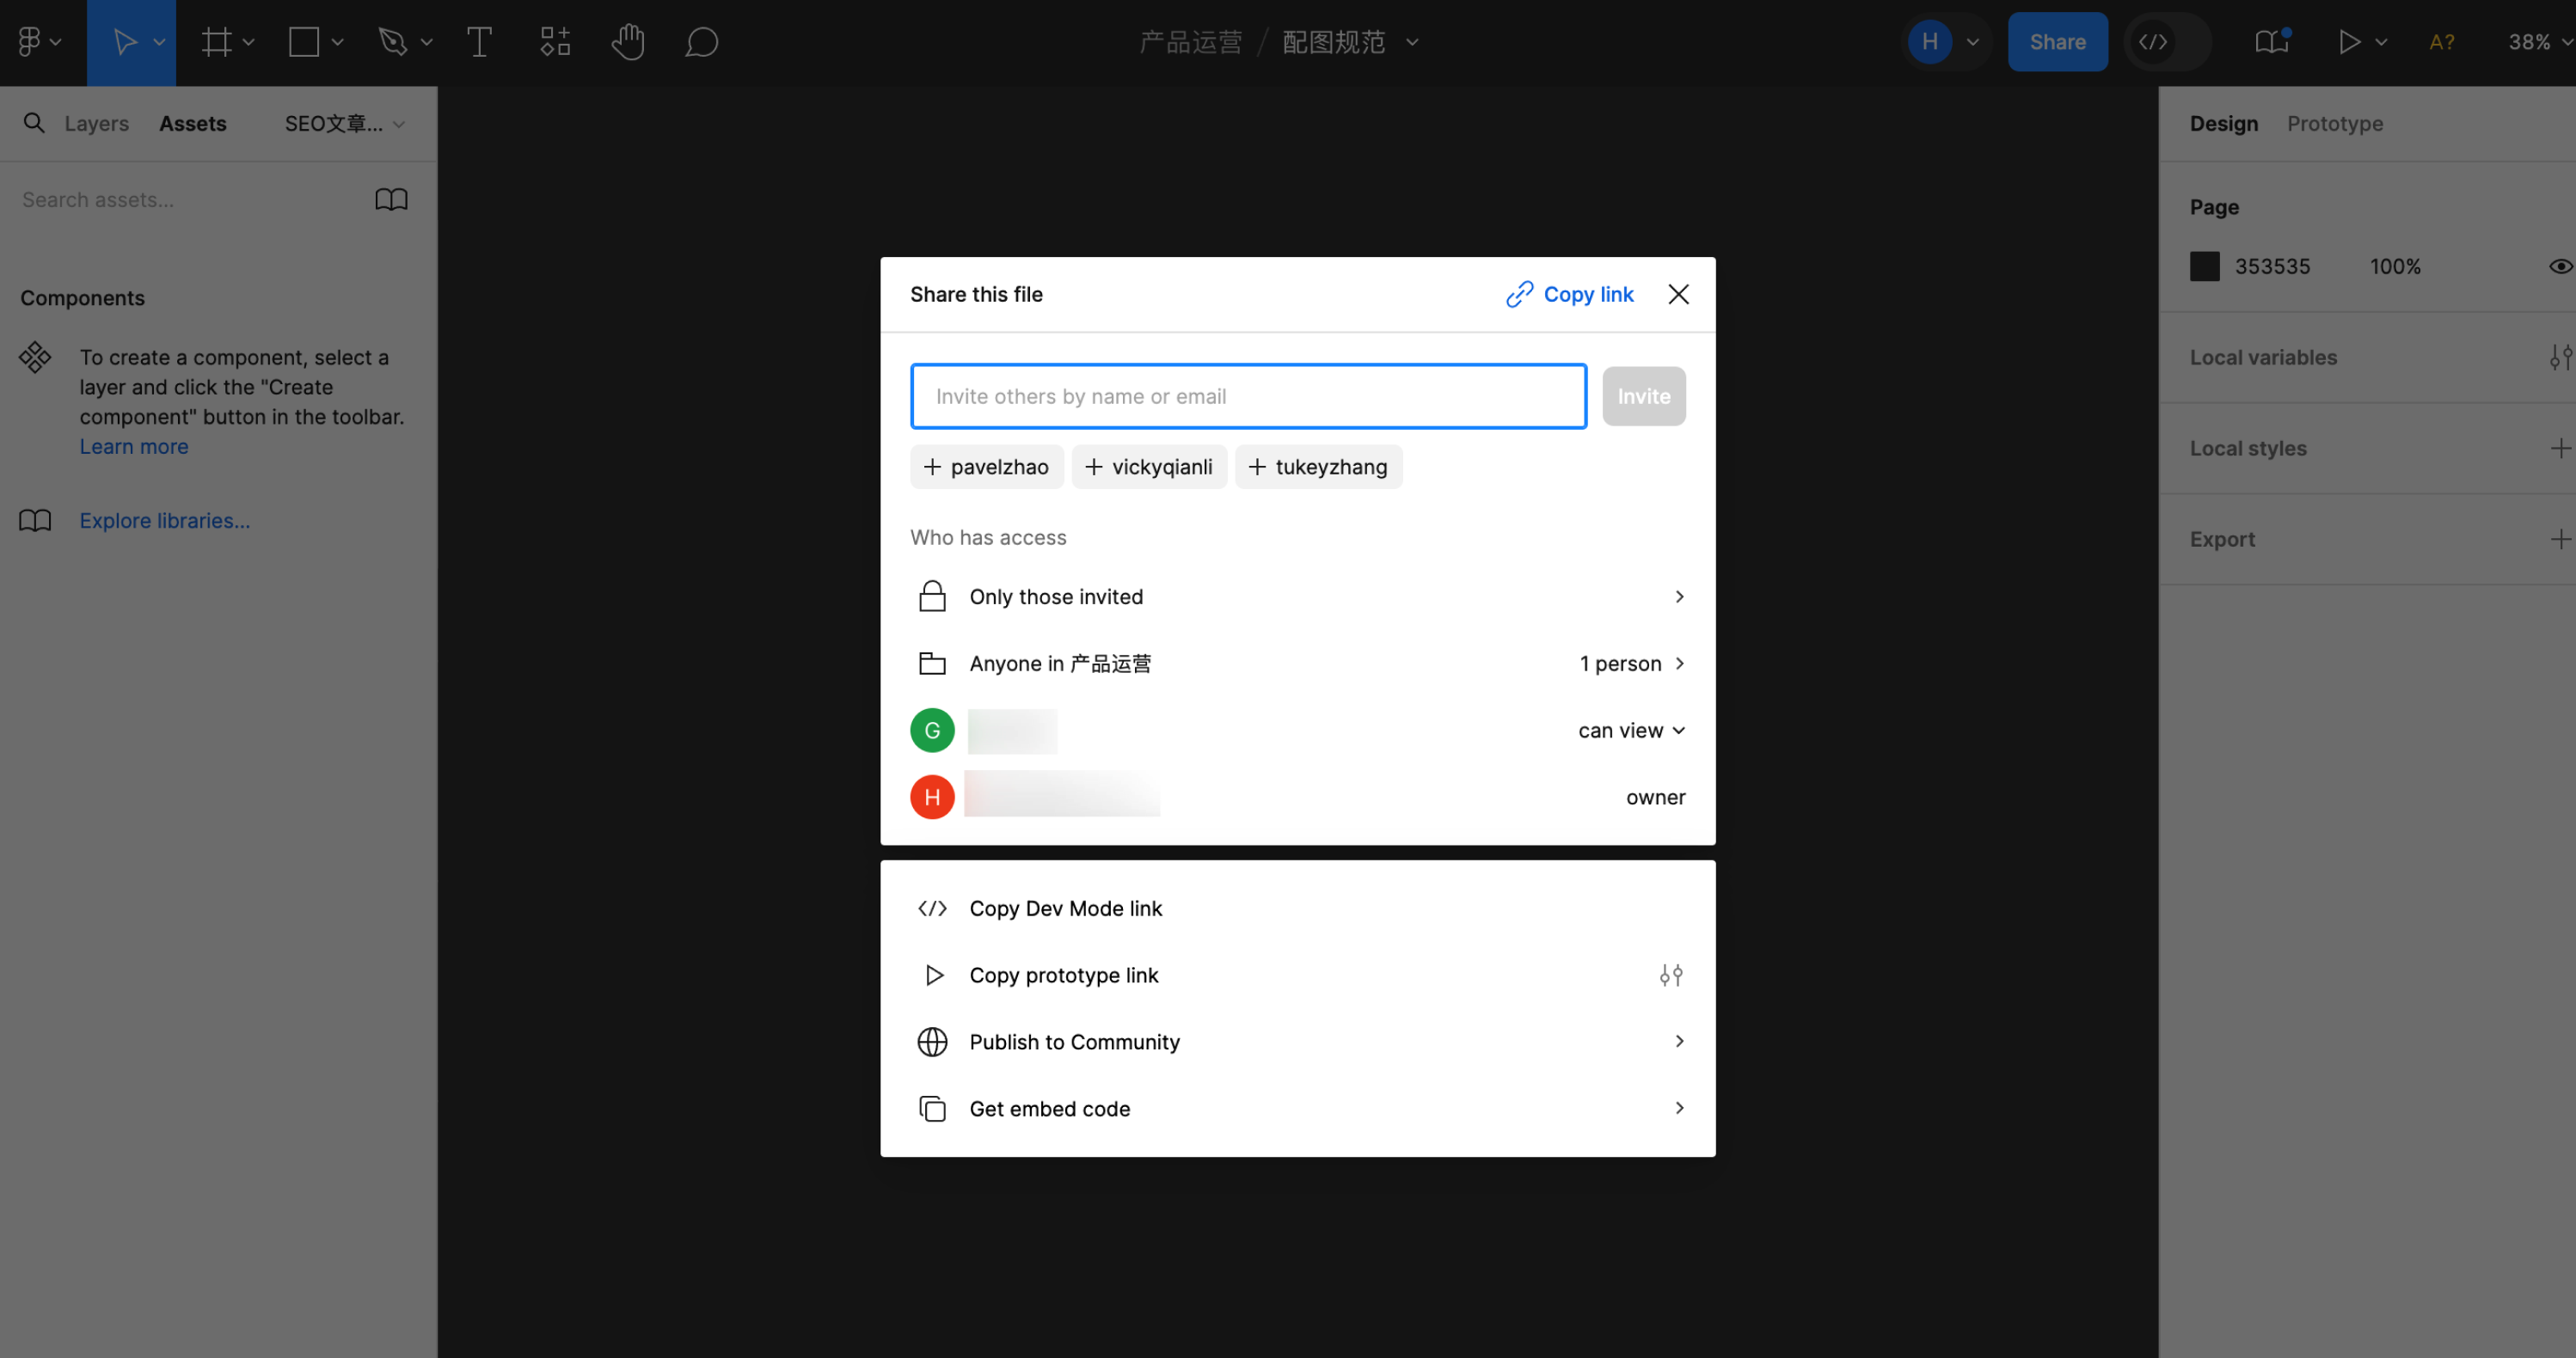This screenshot has width=2576, height=1358.
Task: Open the Figma main menu logo
Action: pyautogui.click(x=29, y=42)
